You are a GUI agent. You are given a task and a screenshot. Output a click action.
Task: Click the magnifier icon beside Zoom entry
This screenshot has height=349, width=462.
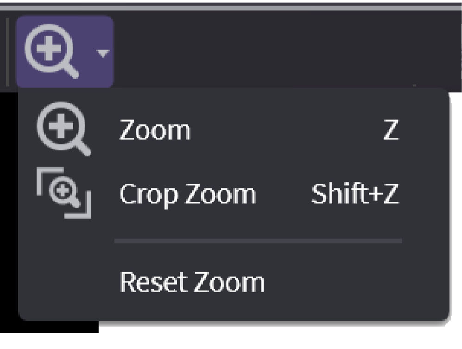coord(63,131)
